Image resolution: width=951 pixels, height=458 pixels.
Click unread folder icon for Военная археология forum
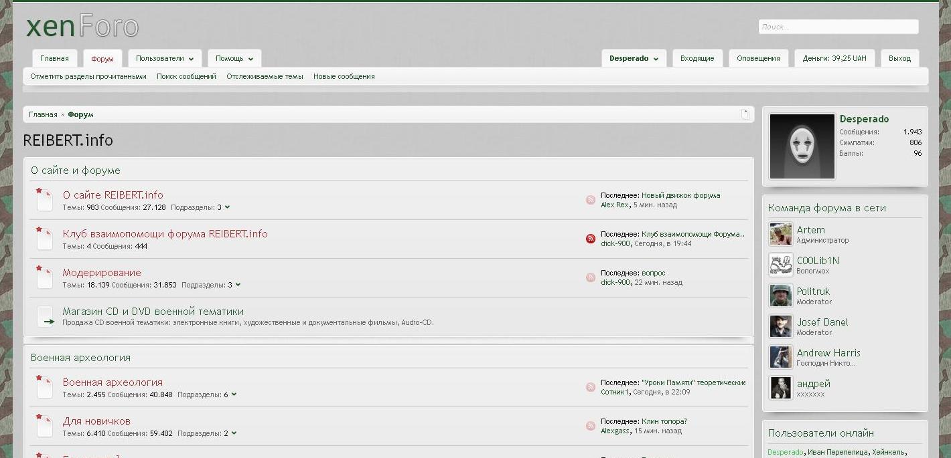tap(44, 387)
